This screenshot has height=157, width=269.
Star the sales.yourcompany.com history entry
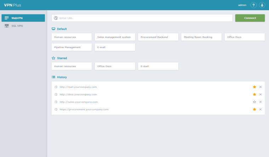254,102
